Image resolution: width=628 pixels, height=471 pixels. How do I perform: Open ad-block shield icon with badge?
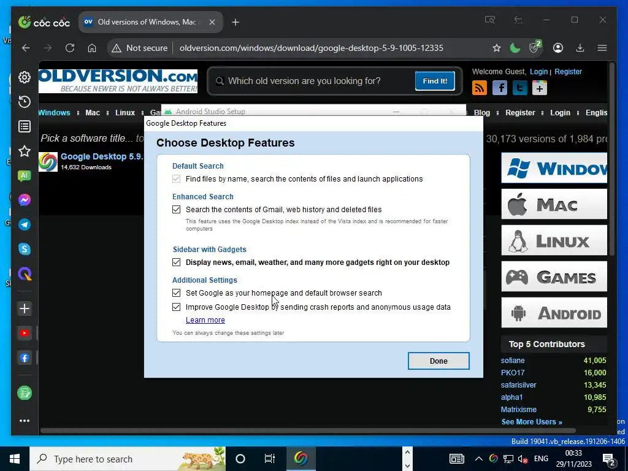pos(535,47)
